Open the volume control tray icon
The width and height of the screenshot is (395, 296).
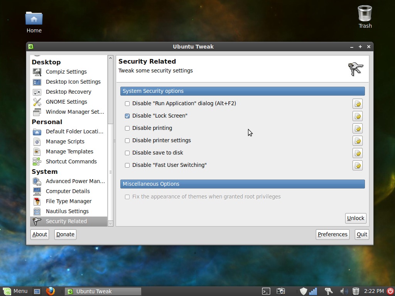pos(344,291)
